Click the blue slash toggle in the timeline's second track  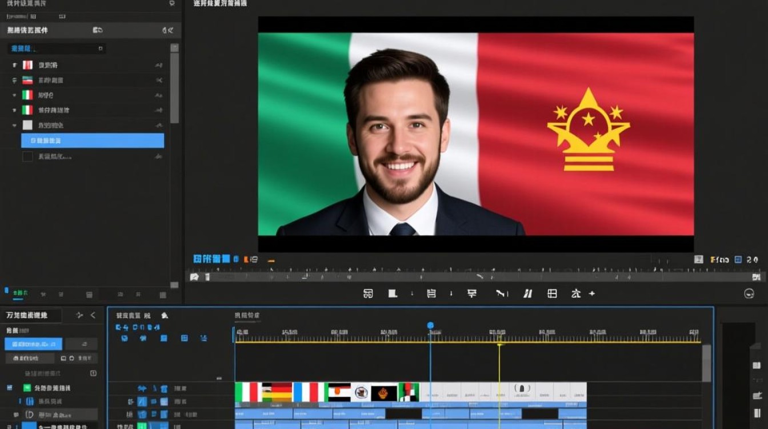[142, 402]
